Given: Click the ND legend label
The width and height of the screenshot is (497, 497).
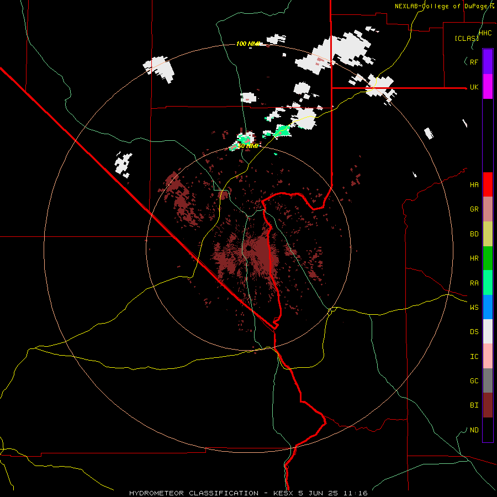Looking at the screenshot, I should (x=474, y=430).
